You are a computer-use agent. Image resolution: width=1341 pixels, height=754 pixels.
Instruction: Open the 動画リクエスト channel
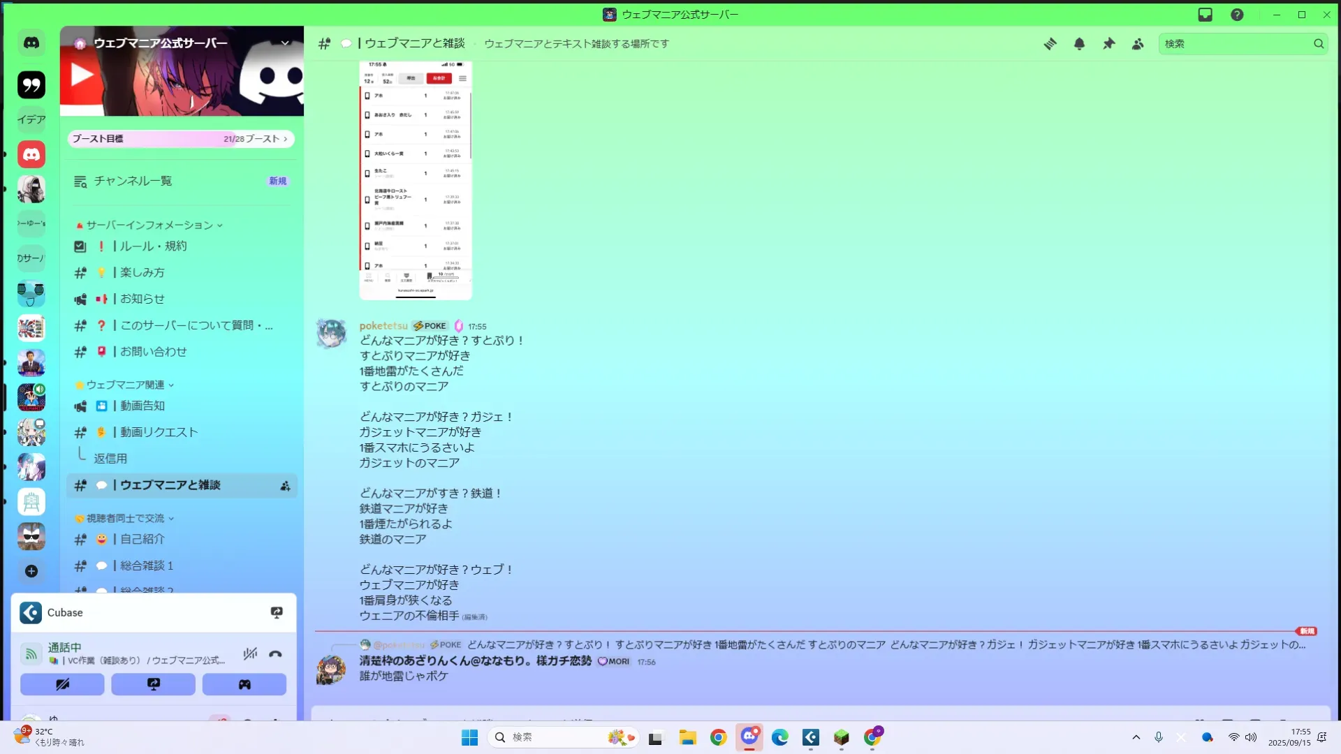[x=159, y=432]
